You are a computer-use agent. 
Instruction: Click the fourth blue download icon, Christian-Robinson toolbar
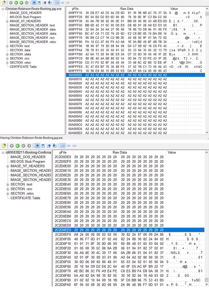[50, 3]
